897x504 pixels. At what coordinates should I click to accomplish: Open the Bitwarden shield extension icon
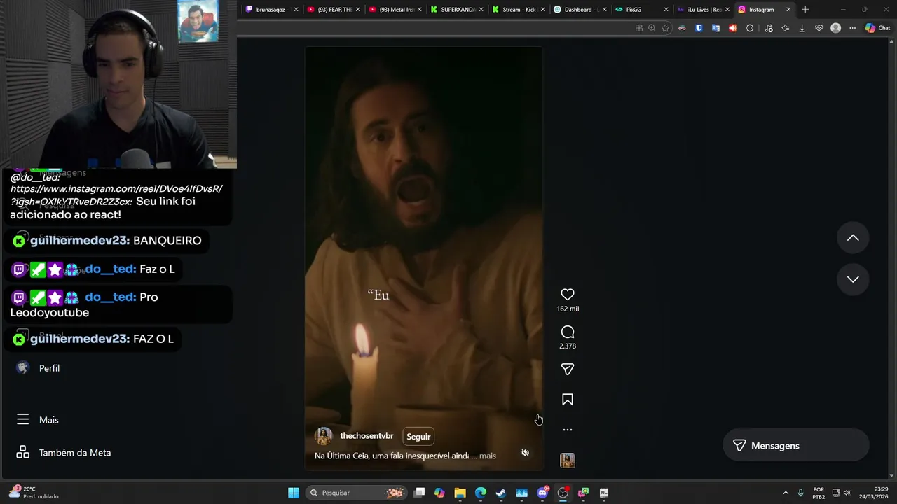699,28
